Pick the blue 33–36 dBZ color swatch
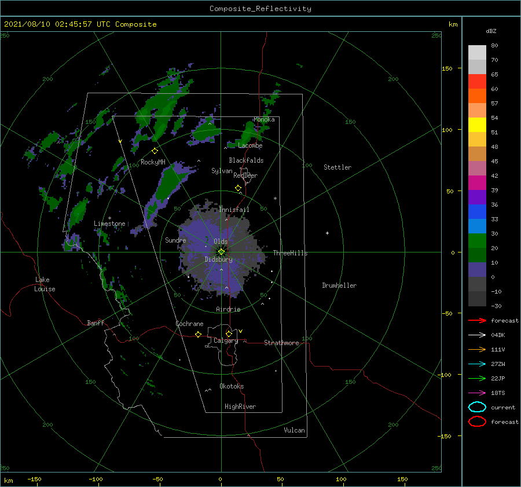The height and width of the screenshot is (487, 521). (x=477, y=212)
